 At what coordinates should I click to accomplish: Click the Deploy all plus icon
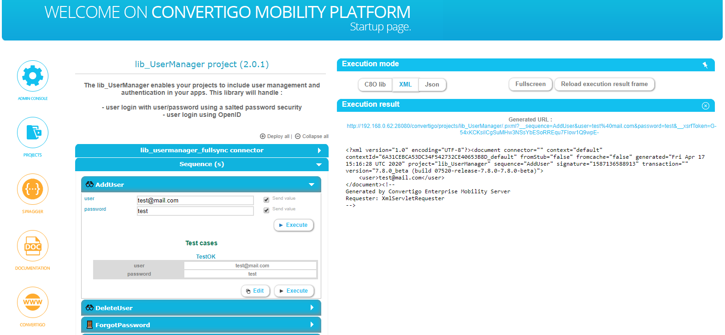[263, 136]
